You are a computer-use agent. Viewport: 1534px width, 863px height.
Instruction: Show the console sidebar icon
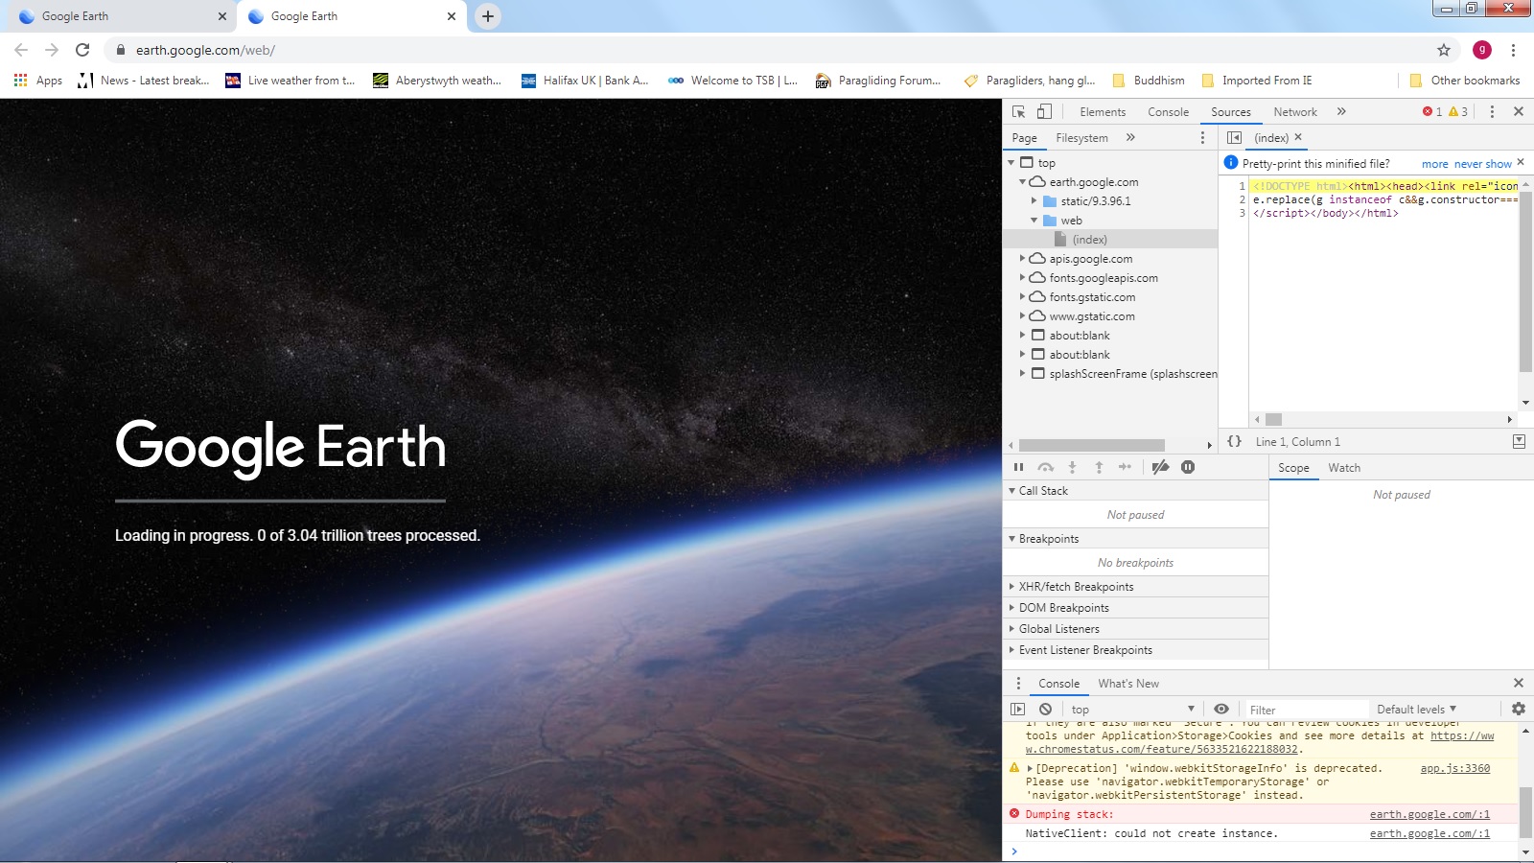pyautogui.click(x=1017, y=710)
